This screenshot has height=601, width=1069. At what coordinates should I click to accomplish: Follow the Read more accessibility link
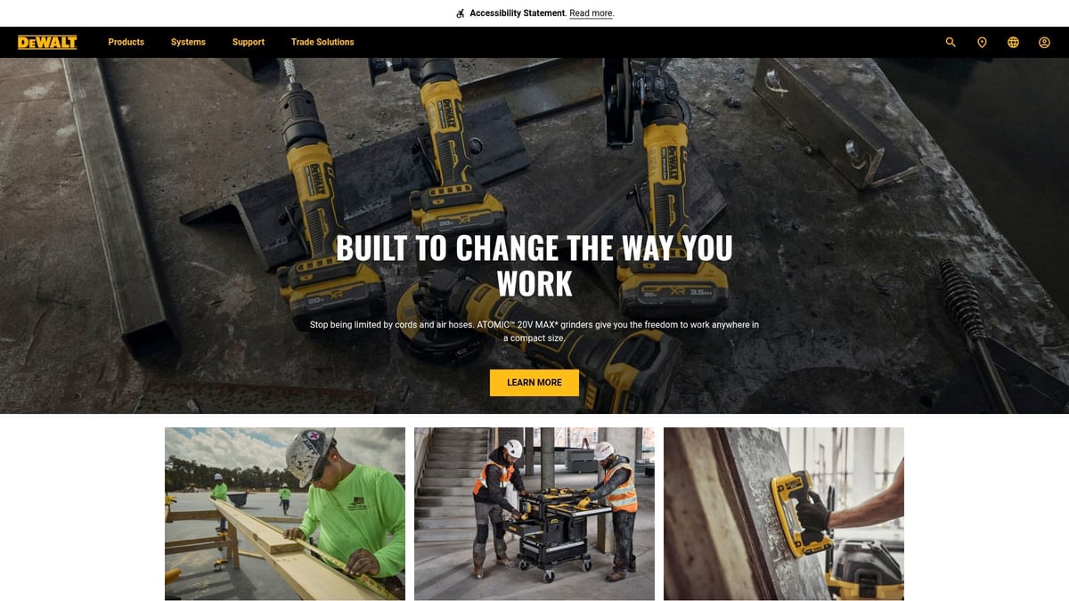[x=592, y=13]
